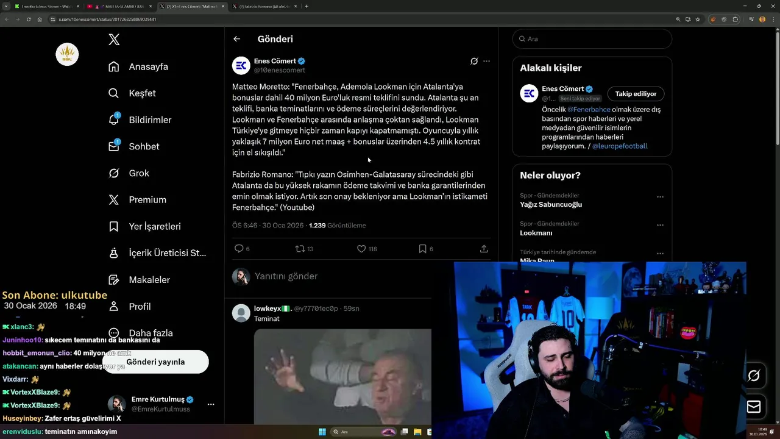This screenshot has width=780, height=439.
Task: Click browser home icon
Action: pos(40,20)
